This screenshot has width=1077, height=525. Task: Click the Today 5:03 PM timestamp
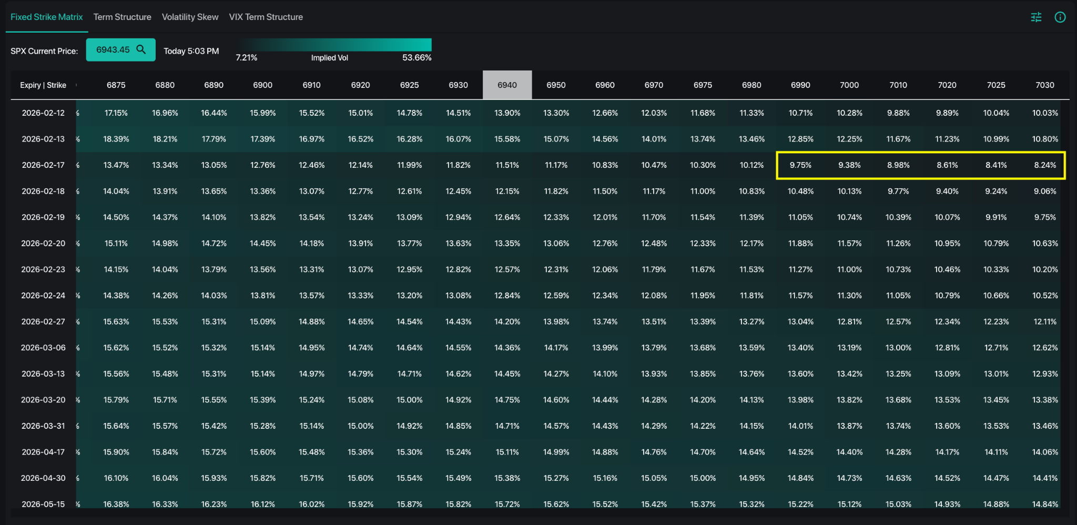click(x=191, y=51)
